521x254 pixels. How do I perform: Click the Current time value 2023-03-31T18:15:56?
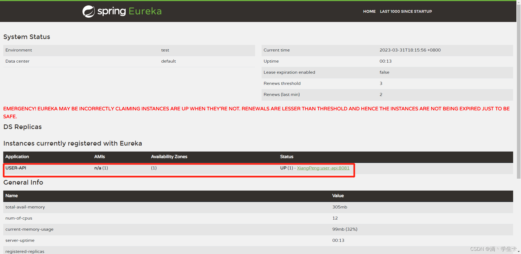pos(410,50)
